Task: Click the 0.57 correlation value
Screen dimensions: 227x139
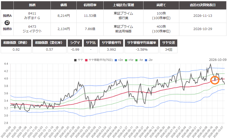Action: [x=50, y=50]
